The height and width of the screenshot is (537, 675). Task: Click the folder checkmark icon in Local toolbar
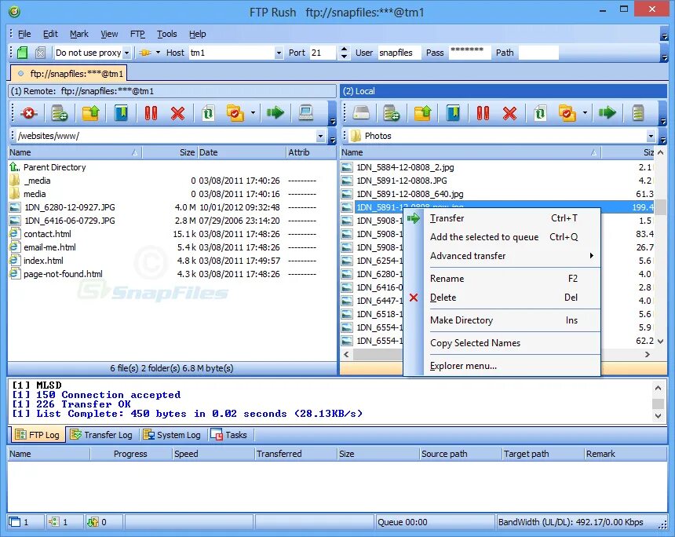[567, 113]
